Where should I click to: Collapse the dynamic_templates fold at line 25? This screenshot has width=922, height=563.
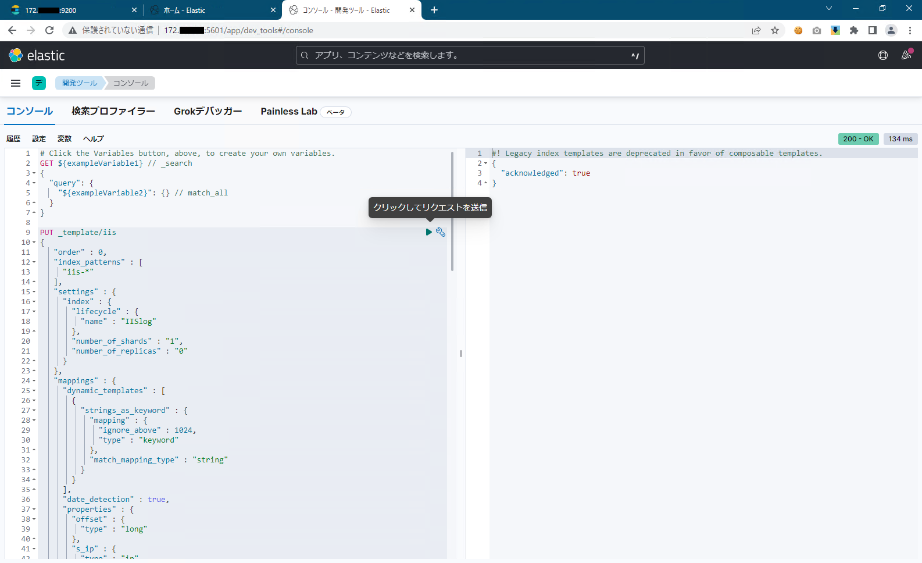[x=34, y=391]
